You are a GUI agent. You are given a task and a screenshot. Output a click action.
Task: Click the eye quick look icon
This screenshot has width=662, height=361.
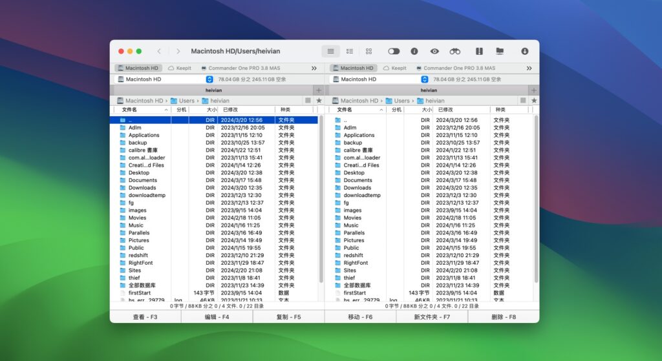[x=434, y=51]
